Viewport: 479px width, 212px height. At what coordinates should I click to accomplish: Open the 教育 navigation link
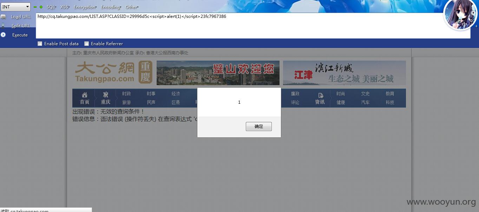pyautogui.click(x=390, y=94)
